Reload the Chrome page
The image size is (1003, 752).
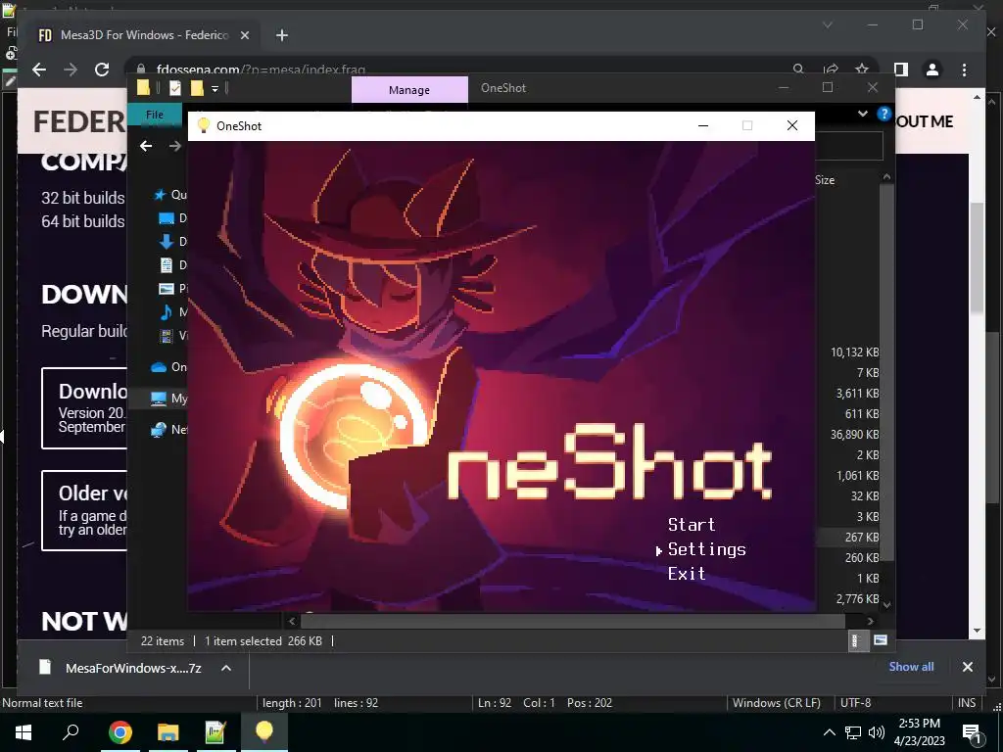click(102, 70)
